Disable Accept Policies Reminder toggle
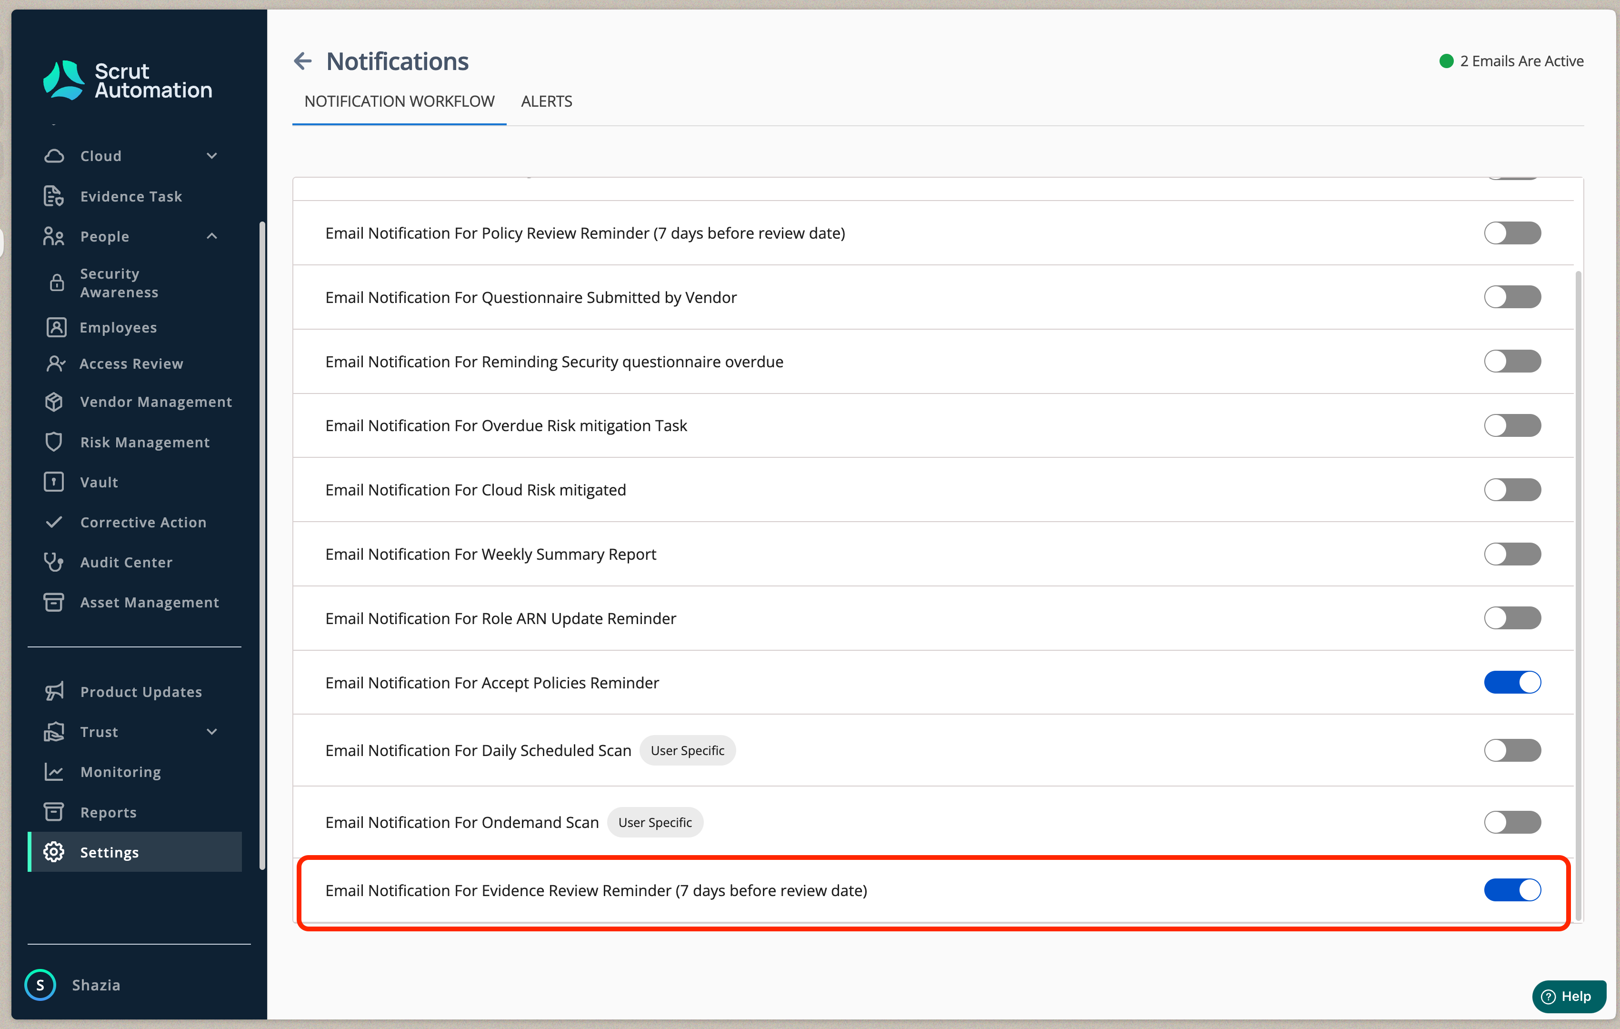1620x1029 pixels. tap(1512, 682)
